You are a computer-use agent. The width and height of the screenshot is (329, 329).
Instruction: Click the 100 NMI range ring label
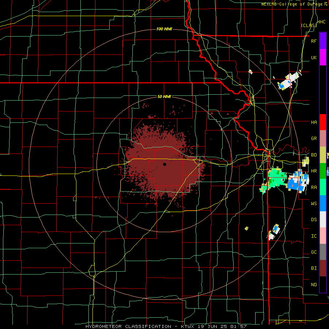164,29
